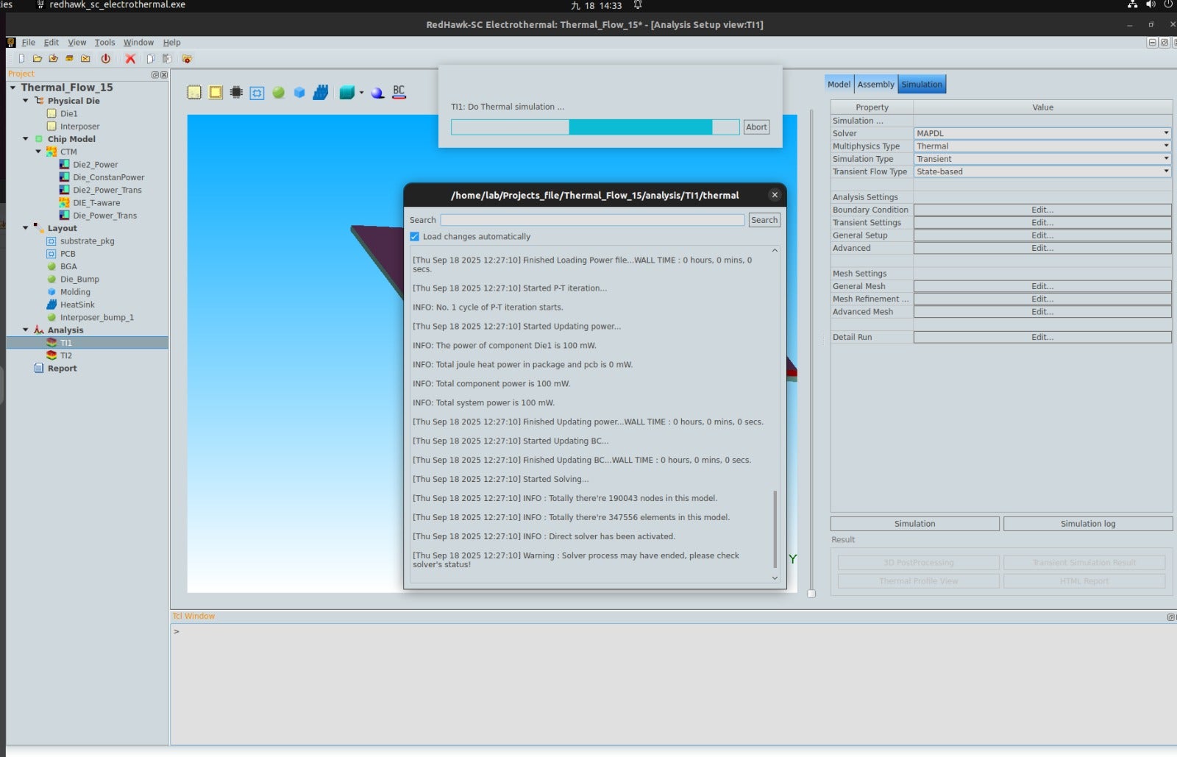Click the blue substrate outline icon
The image size is (1177, 757).
point(257,93)
